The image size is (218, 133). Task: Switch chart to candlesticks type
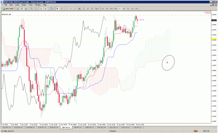[22, 9]
